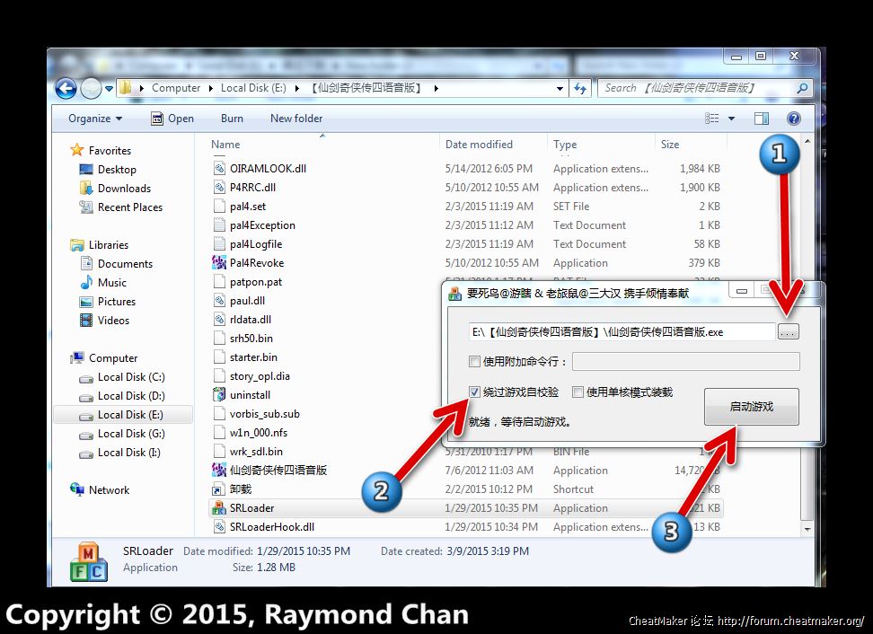Click the search magnifier icon

(801, 88)
